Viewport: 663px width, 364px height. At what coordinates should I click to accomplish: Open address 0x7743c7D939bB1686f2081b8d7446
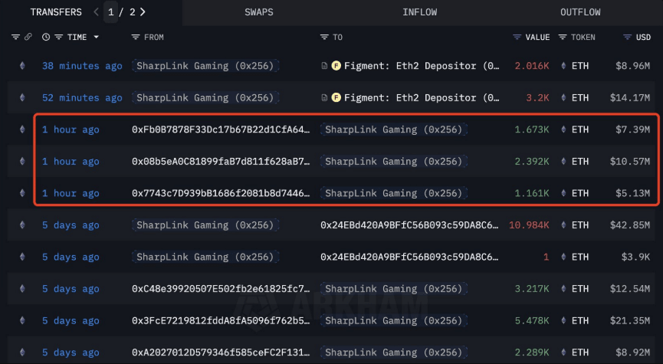[x=221, y=193]
